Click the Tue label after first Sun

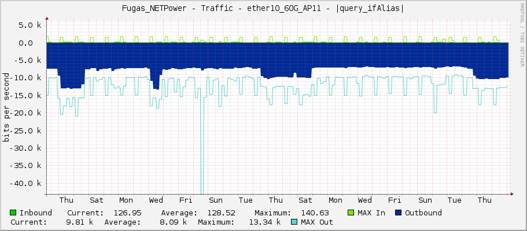point(246,200)
